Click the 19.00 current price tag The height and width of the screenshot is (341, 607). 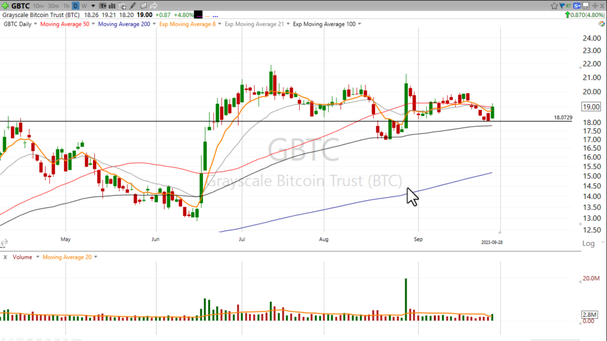pos(591,107)
